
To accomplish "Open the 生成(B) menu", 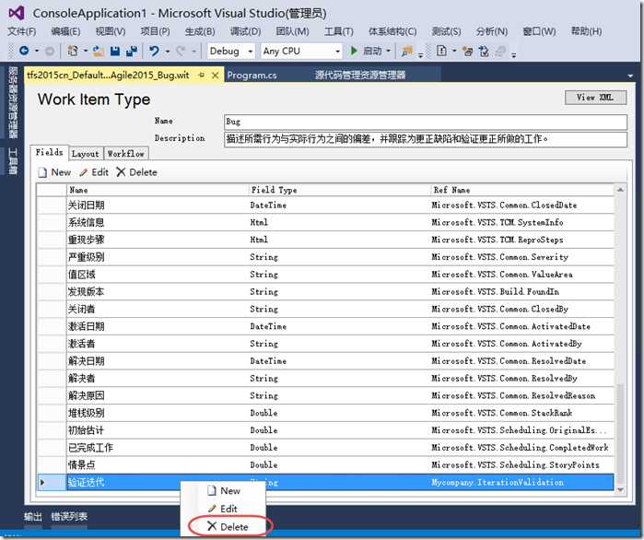I will click(x=200, y=31).
